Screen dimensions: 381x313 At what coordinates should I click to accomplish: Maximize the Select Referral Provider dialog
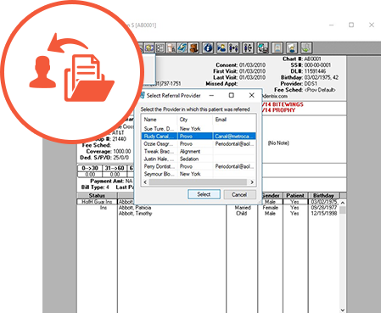pyautogui.click(x=232, y=95)
